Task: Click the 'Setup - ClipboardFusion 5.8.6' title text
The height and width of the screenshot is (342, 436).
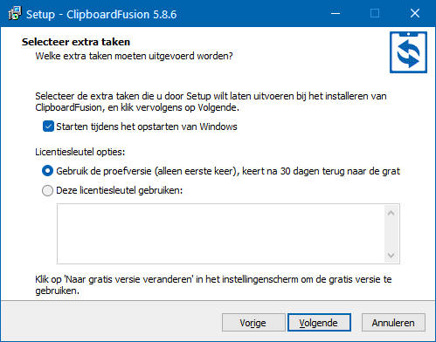Action: point(101,14)
